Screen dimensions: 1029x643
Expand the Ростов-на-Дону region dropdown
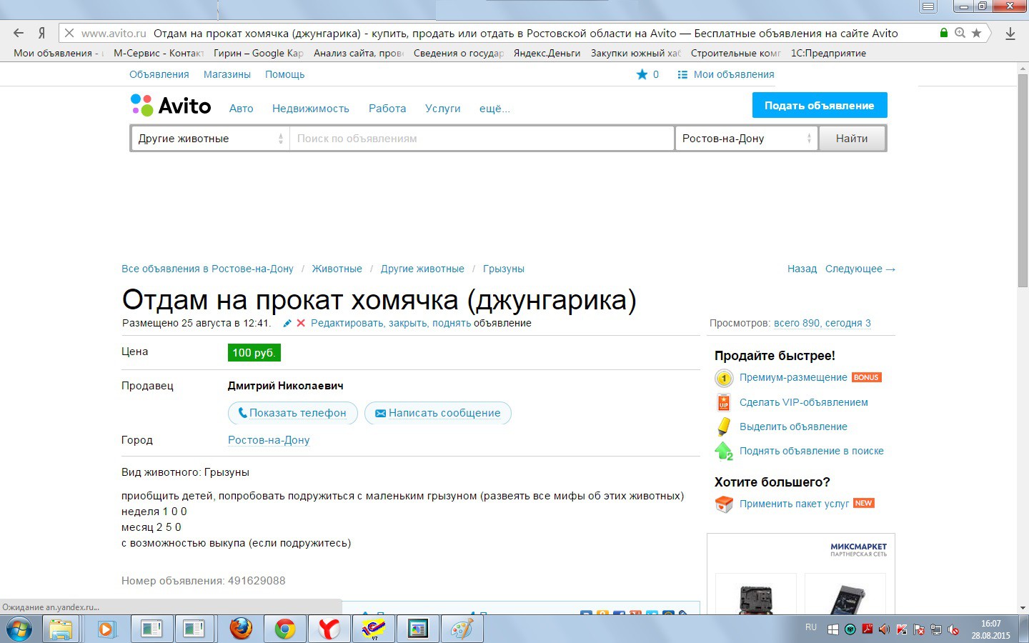coord(746,139)
